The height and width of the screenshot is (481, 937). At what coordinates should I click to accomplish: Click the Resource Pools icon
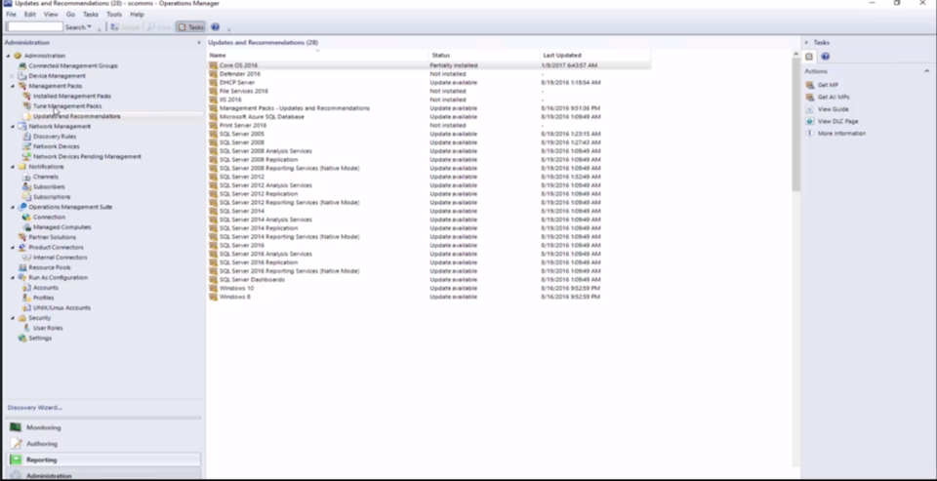22,267
